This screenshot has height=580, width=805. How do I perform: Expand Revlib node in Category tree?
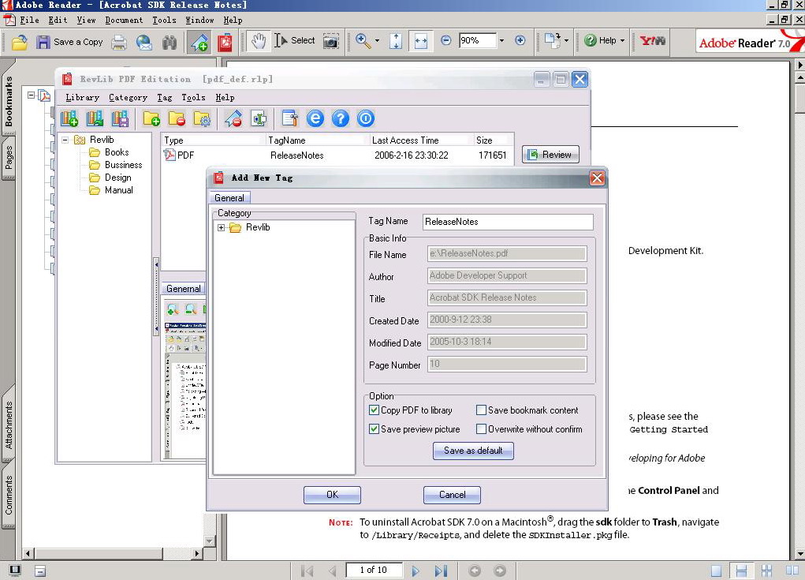point(222,227)
